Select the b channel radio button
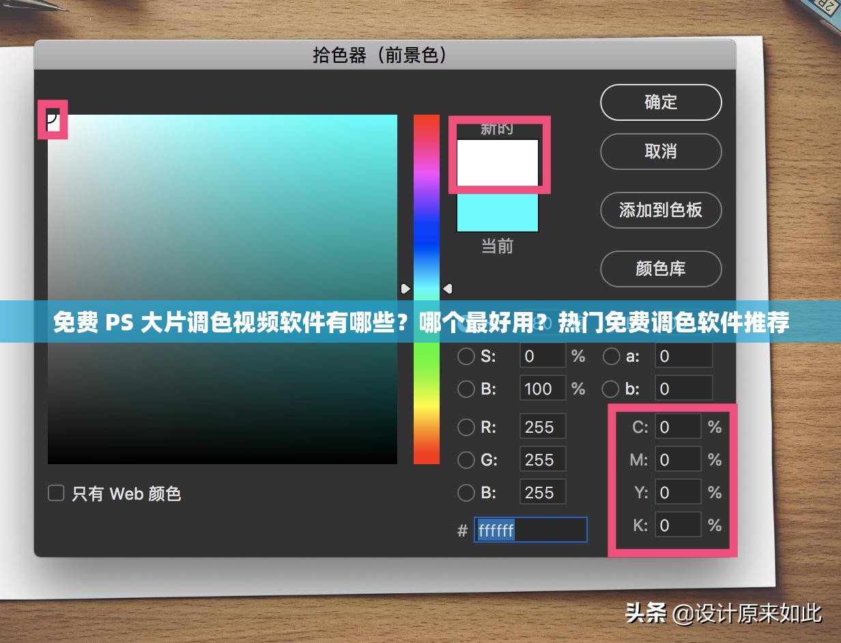Viewport: 841px width, 643px height. 610,388
